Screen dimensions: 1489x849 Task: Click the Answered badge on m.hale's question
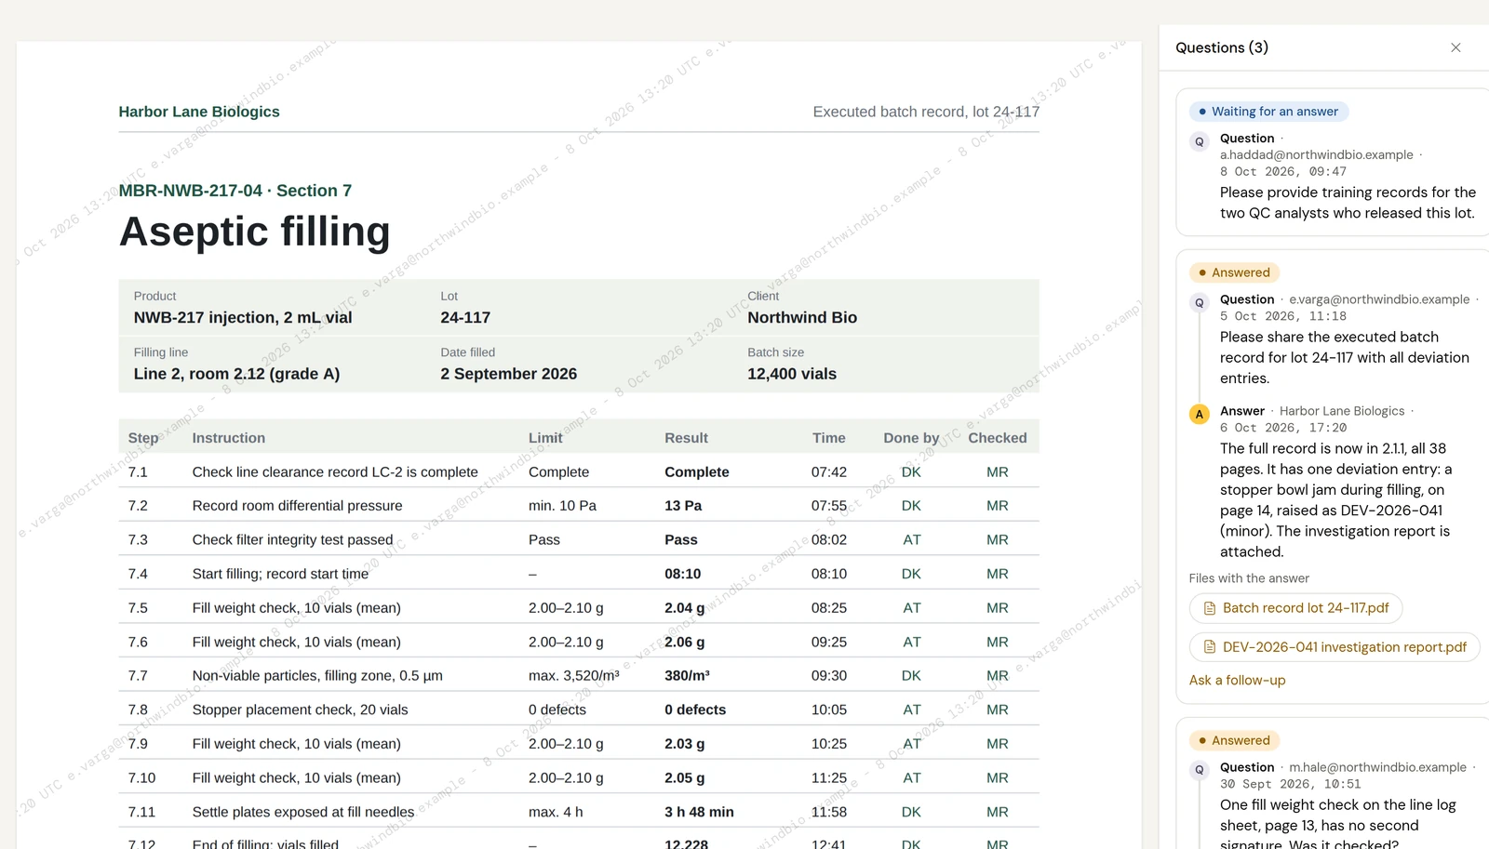(x=1234, y=740)
